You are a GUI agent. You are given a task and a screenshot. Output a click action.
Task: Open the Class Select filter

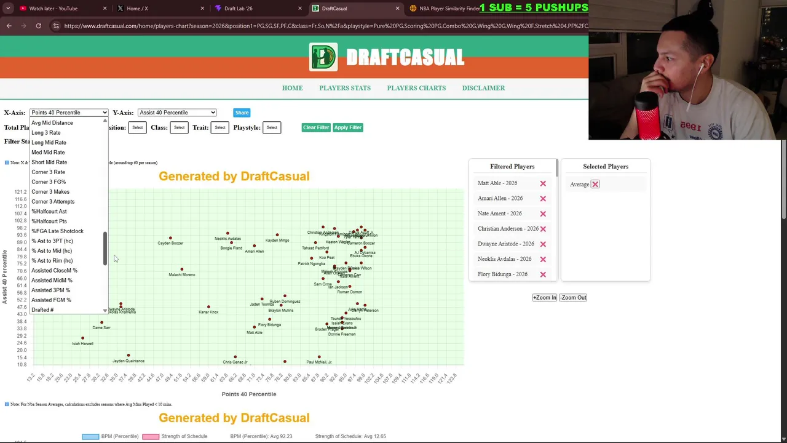pos(179,127)
